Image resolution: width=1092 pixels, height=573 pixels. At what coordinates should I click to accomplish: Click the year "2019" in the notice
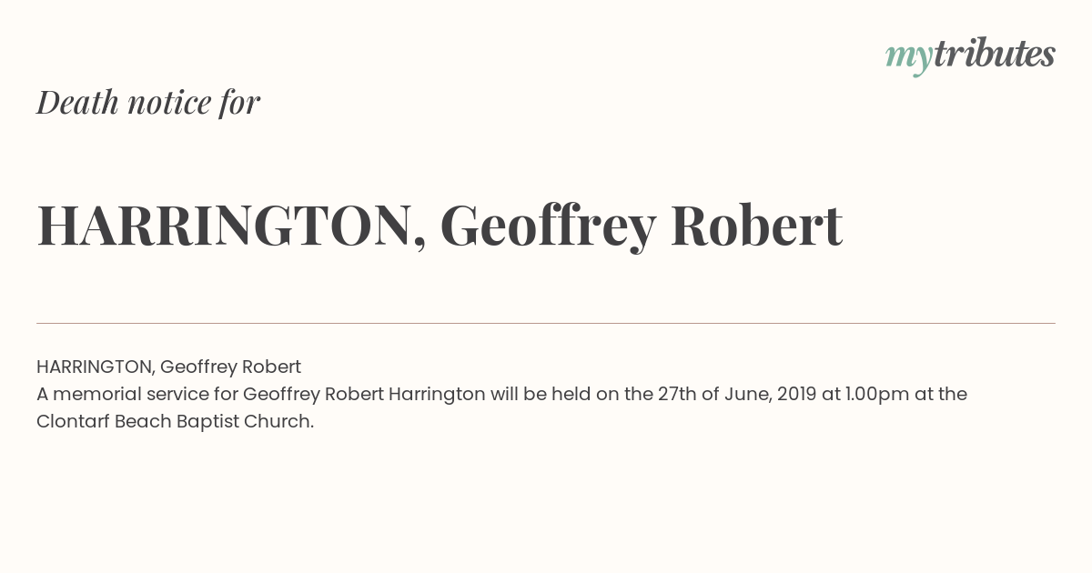click(796, 395)
